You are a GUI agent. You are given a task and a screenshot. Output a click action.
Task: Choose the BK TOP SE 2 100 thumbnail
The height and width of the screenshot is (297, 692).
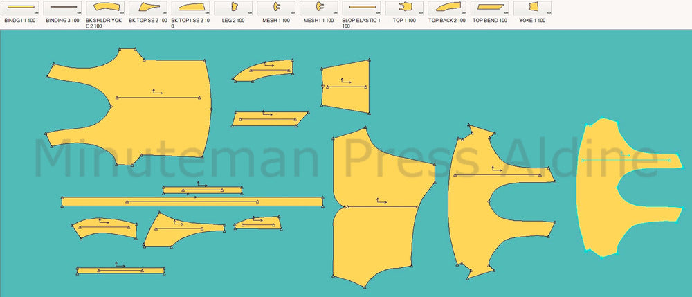[x=148, y=8]
